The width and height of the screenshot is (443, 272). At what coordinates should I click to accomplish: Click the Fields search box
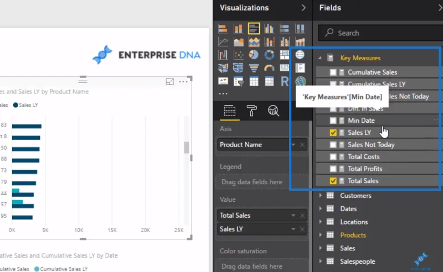380,33
